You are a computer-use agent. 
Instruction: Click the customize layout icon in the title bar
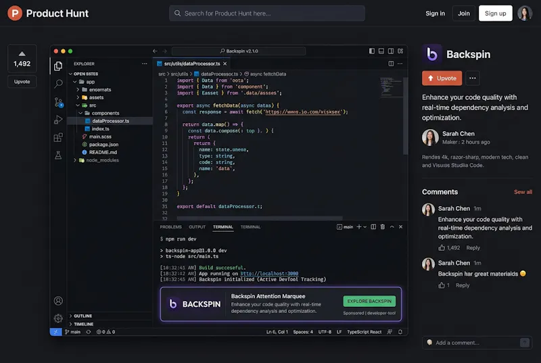400,51
